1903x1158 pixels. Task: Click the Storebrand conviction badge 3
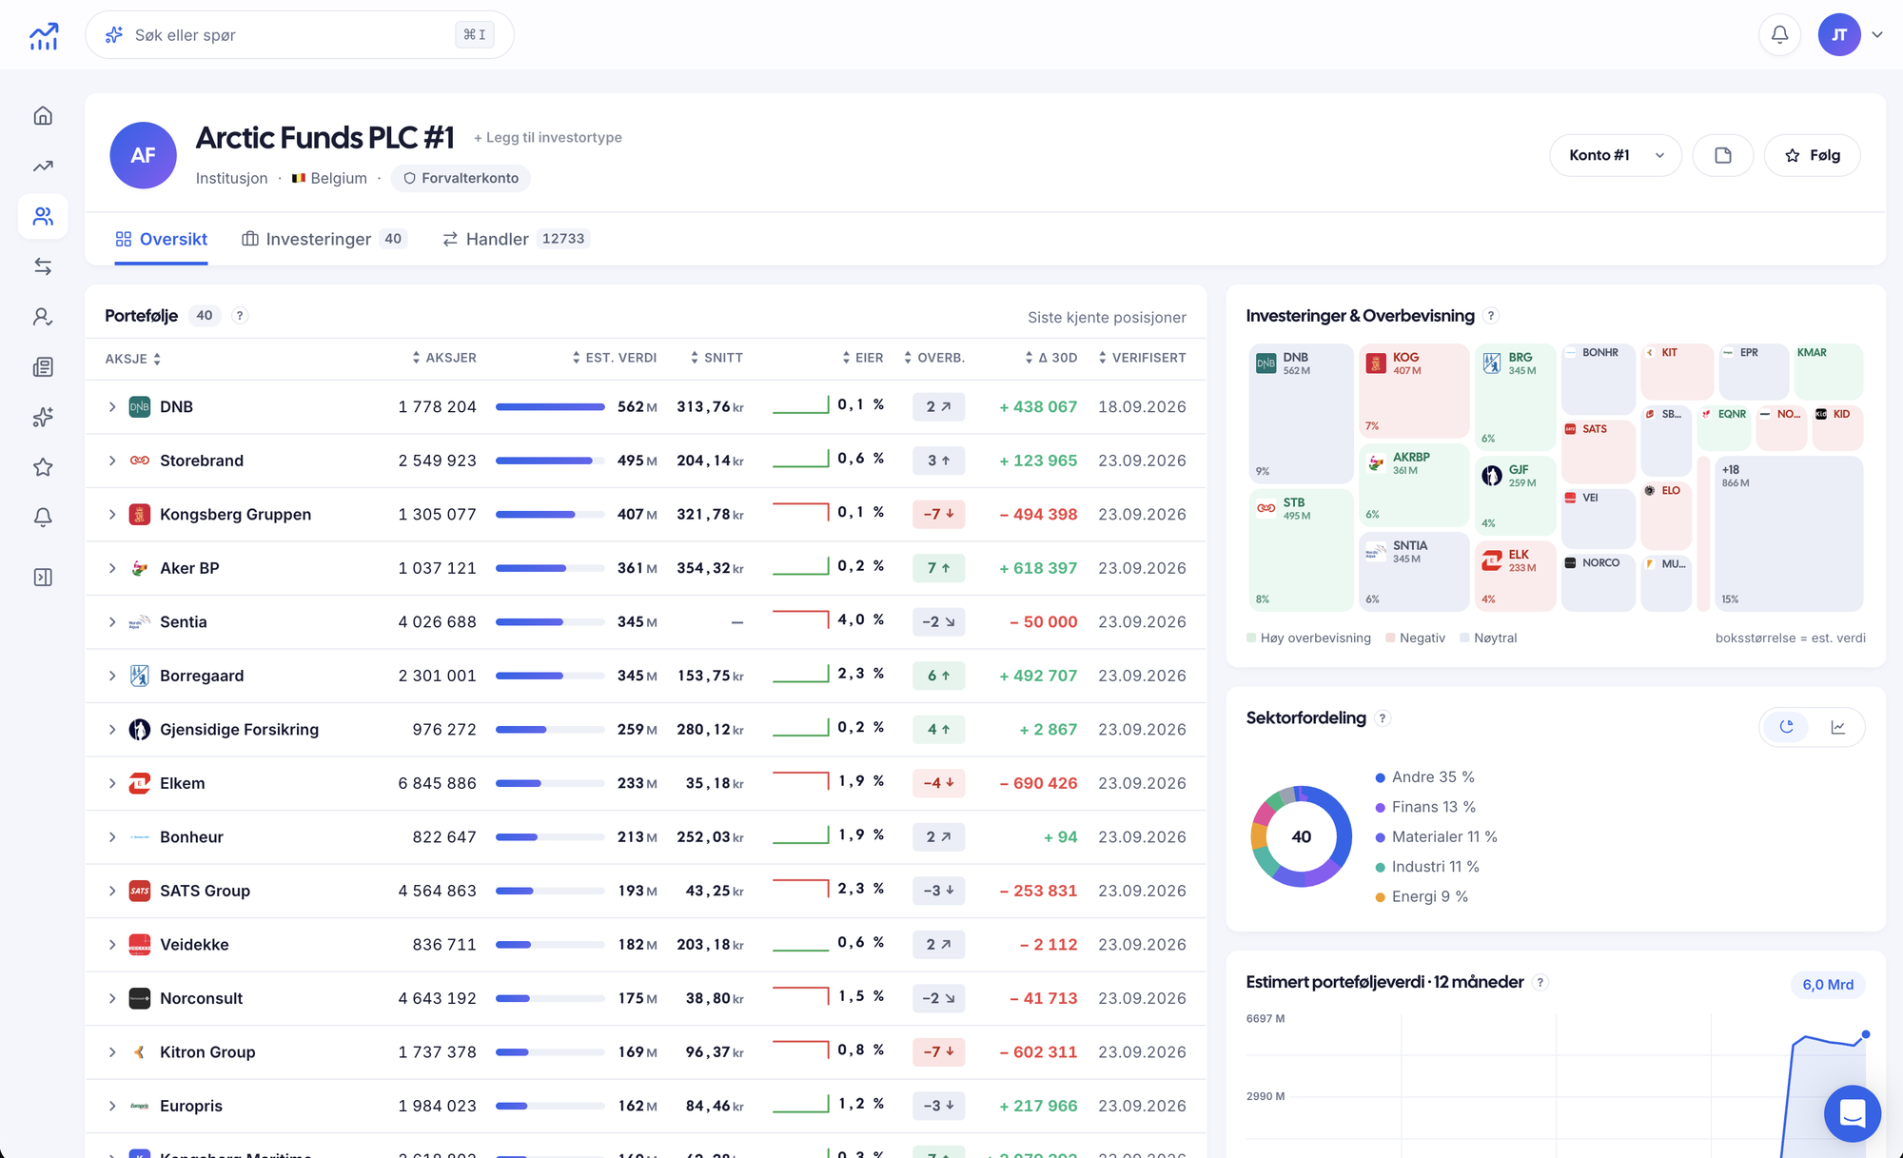pos(938,461)
